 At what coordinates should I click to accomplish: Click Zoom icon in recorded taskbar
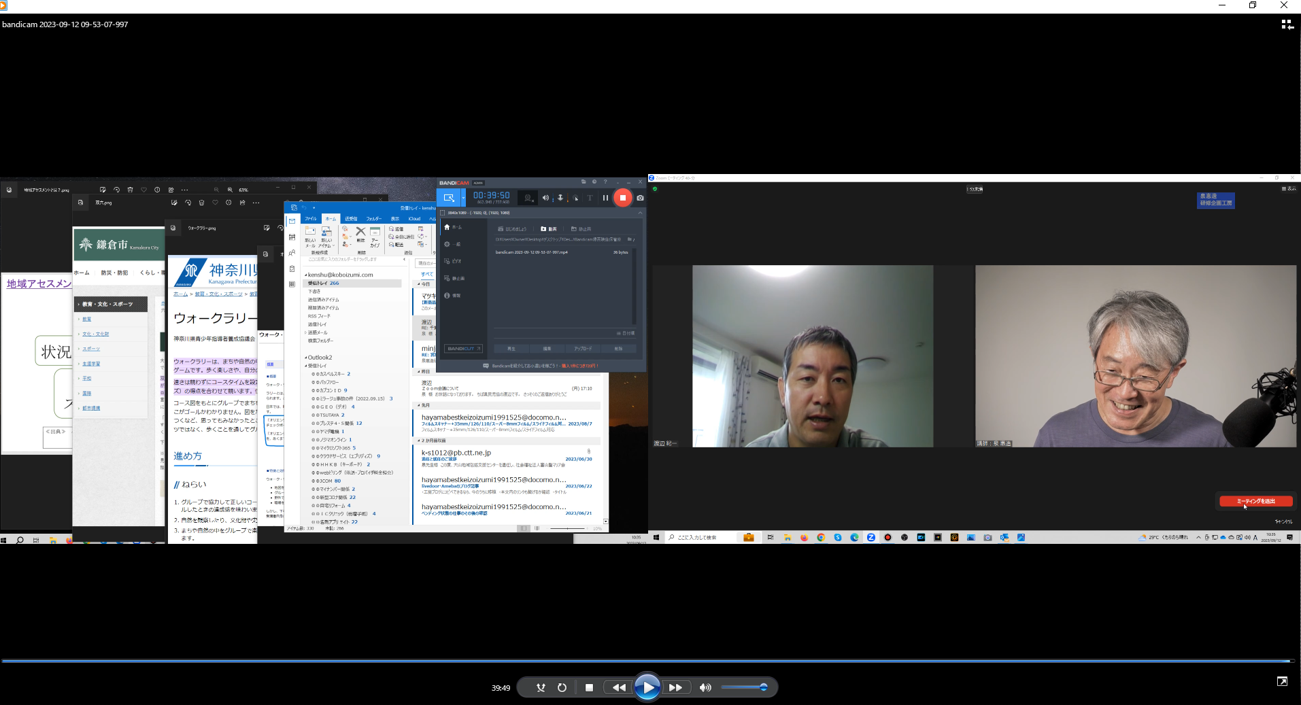click(871, 537)
